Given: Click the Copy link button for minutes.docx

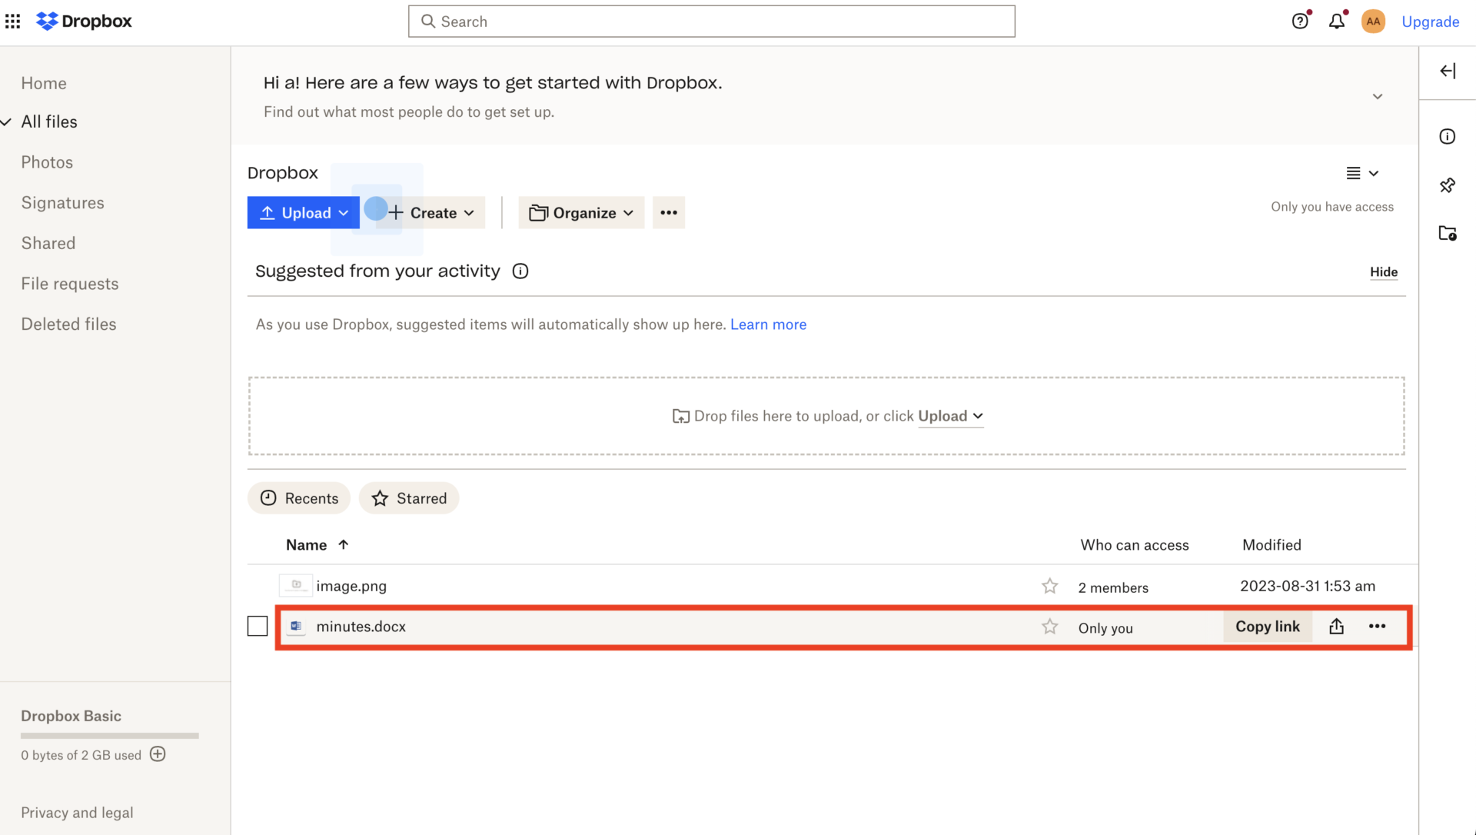Looking at the screenshot, I should (1267, 626).
